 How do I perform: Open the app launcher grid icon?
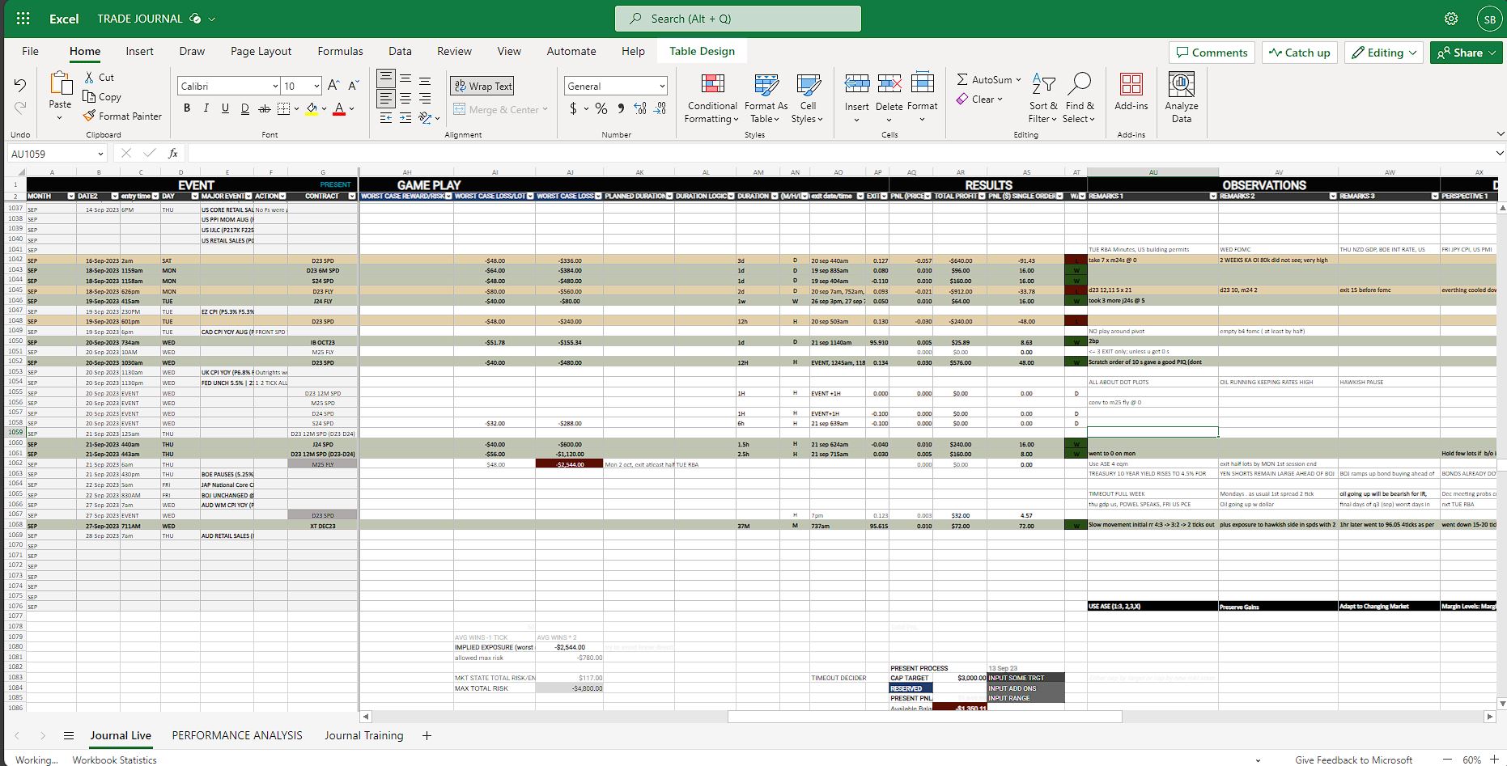tap(23, 18)
